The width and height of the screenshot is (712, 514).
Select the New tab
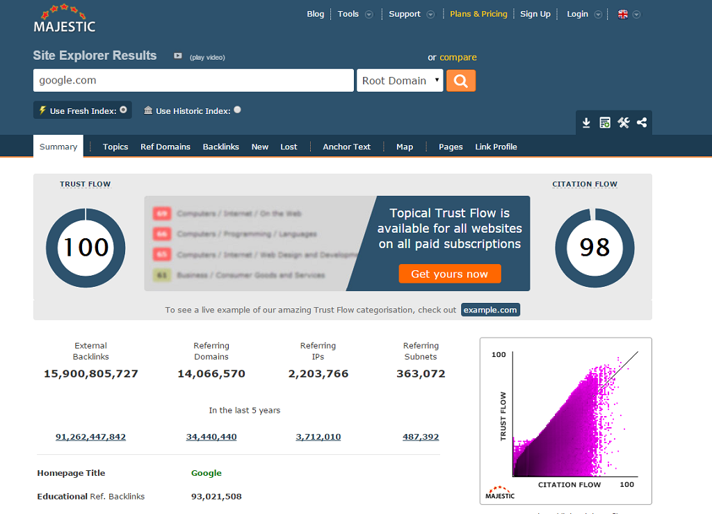pyautogui.click(x=260, y=147)
